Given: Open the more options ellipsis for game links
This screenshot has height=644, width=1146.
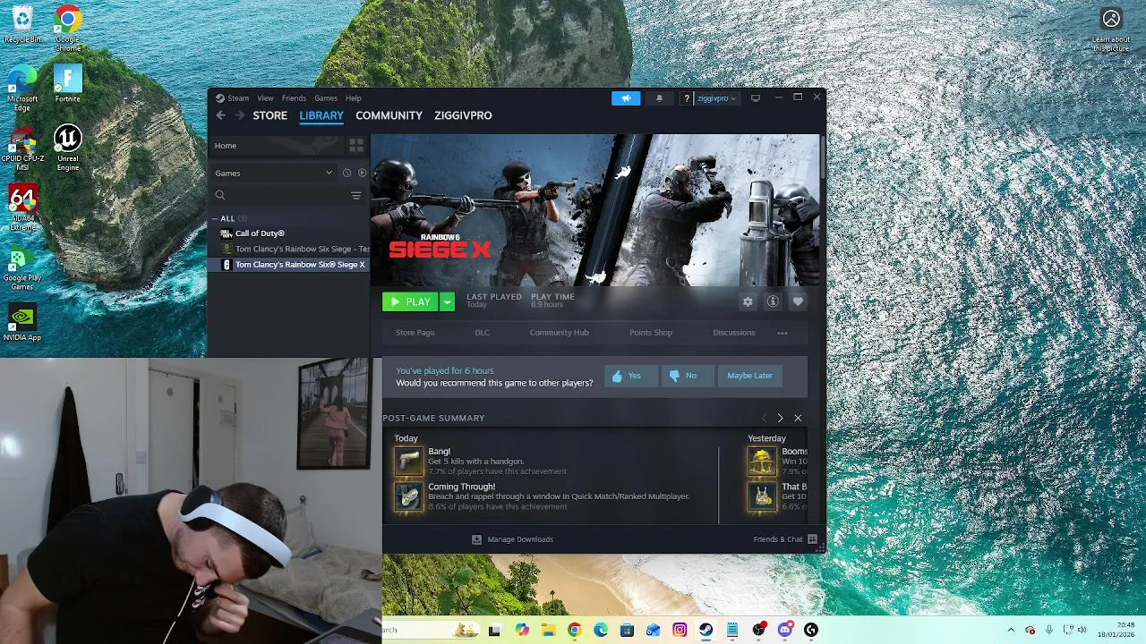Looking at the screenshot, I should [x=783, y=333].
